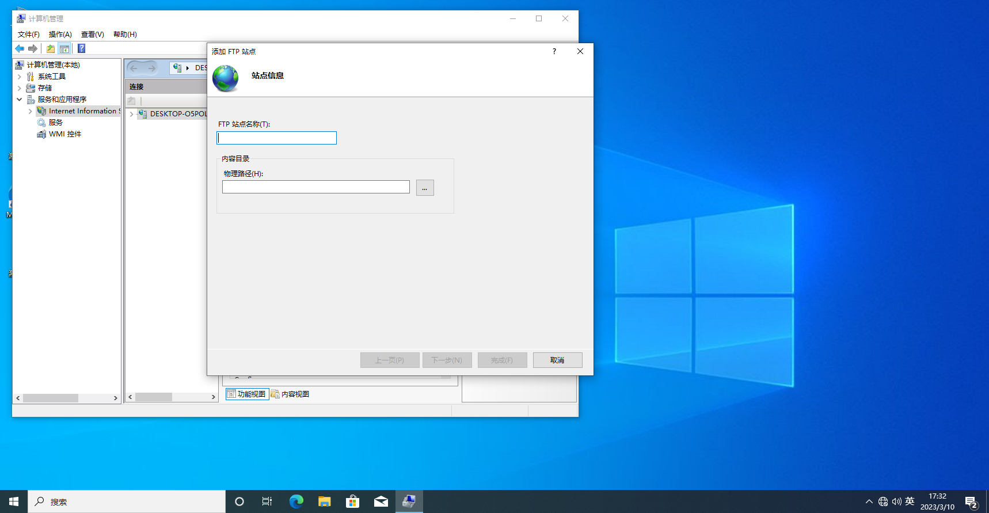Image resolution: width=989 pixels, height=513 pixels.
Task: Expand 存储 tree node
Action: tap(19, 88)
